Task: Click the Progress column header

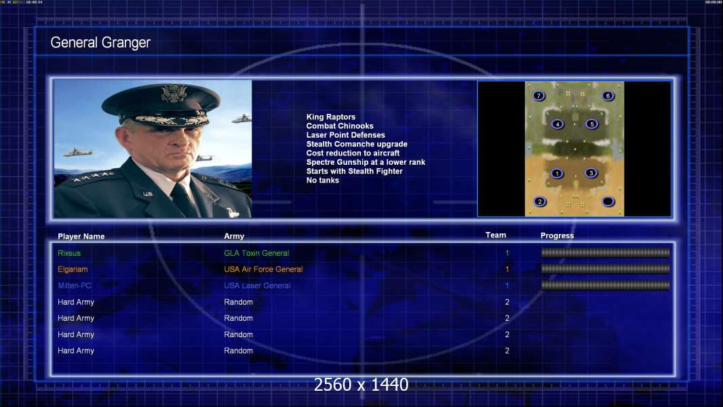Action: pos(557,235)
